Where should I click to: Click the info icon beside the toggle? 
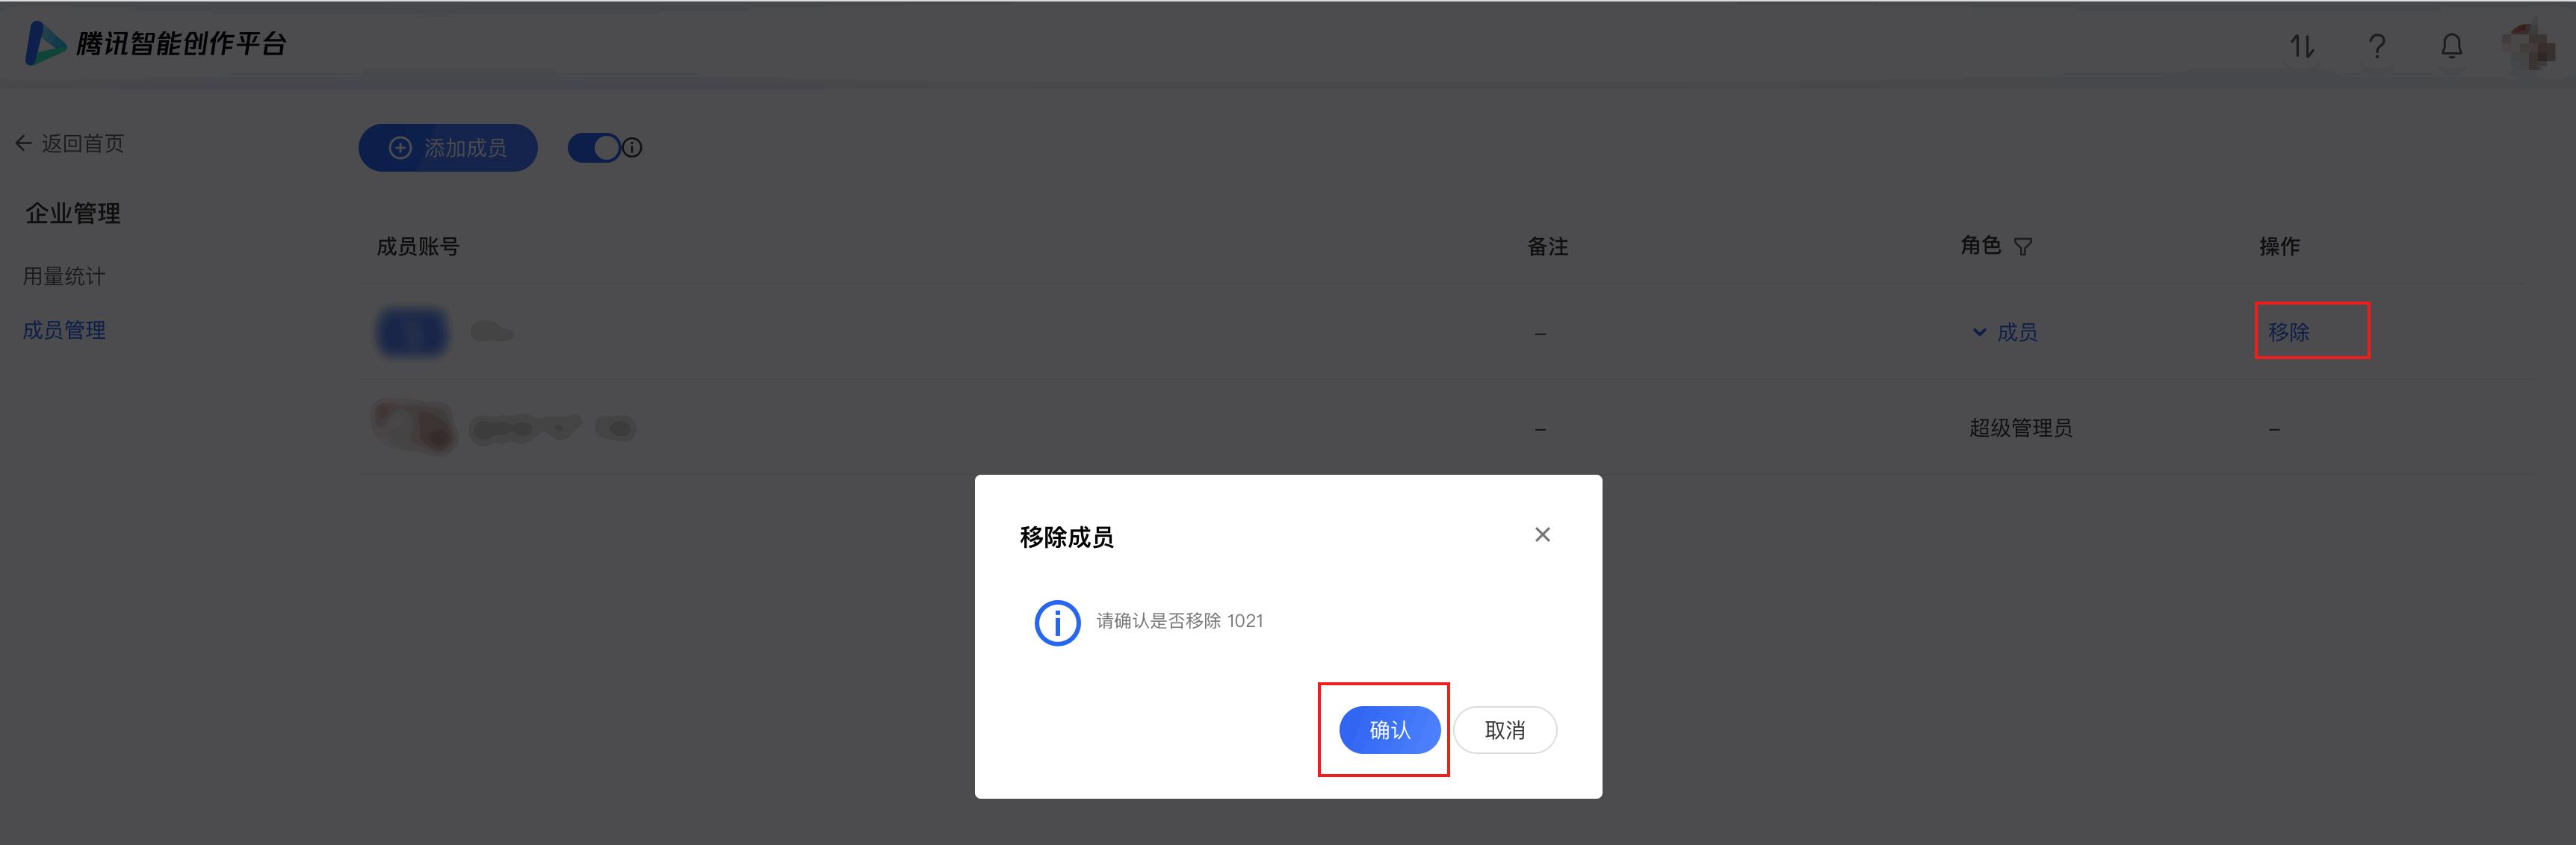pos(633,148)
